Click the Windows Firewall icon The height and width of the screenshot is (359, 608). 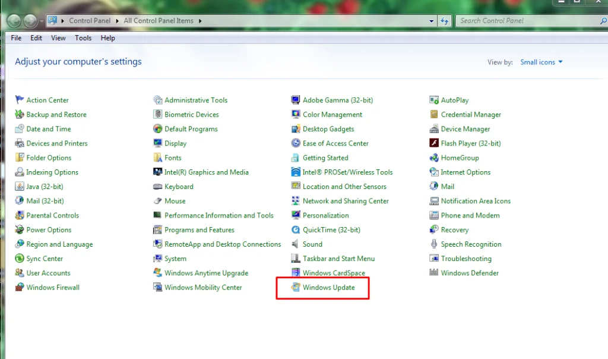(x=20, y=287)
